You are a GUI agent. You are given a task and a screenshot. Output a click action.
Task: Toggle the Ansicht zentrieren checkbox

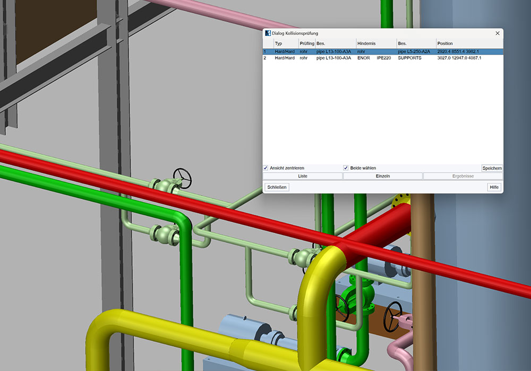pyautogui.click(x=266, y=168)
